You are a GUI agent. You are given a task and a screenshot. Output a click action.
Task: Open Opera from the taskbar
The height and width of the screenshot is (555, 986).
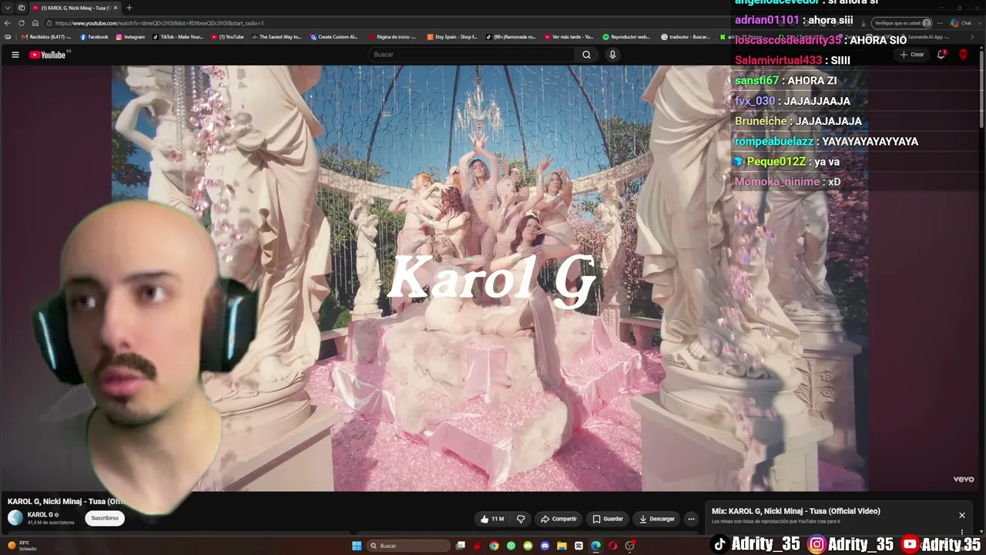click(x=612, y=546)
